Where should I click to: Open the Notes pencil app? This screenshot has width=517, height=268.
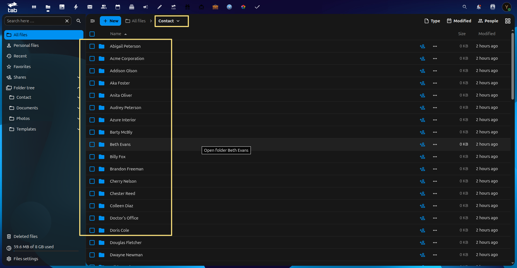coord(160,7)
